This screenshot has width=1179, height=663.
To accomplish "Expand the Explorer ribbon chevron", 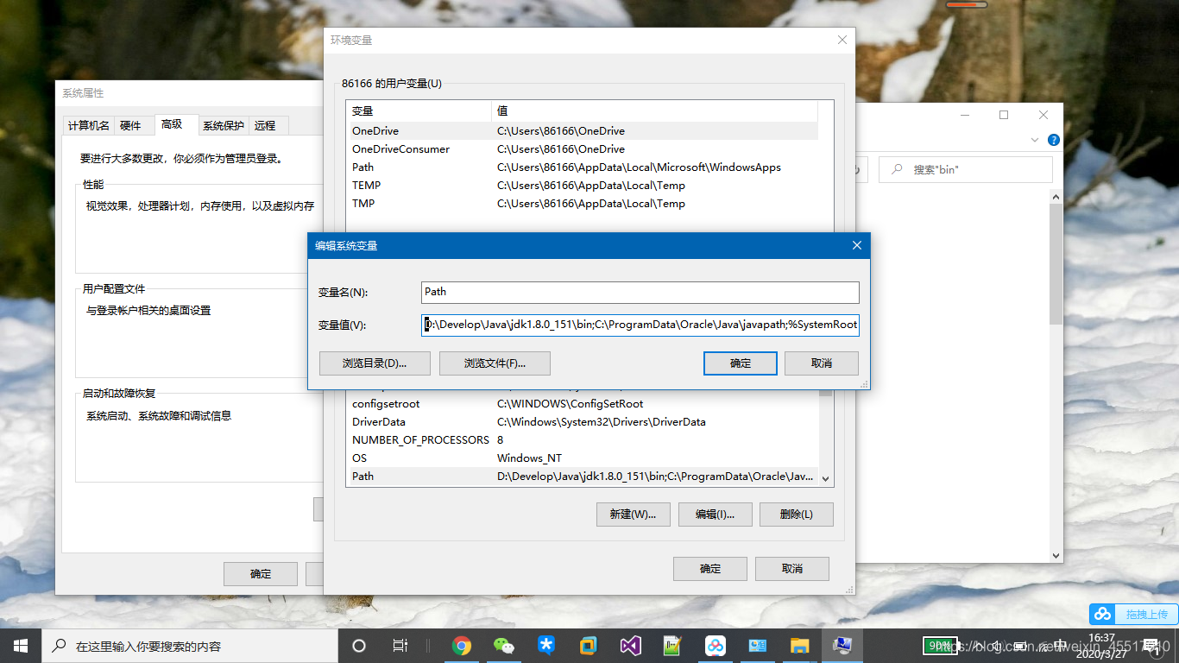I will [1035, 140].
